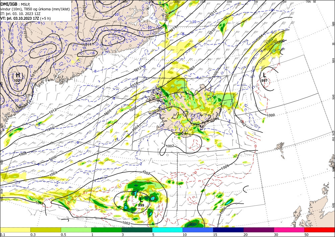This screenshot has height=237, width=335.
Task: Click the 1021 pressure value under H
Action: [18, 81]
